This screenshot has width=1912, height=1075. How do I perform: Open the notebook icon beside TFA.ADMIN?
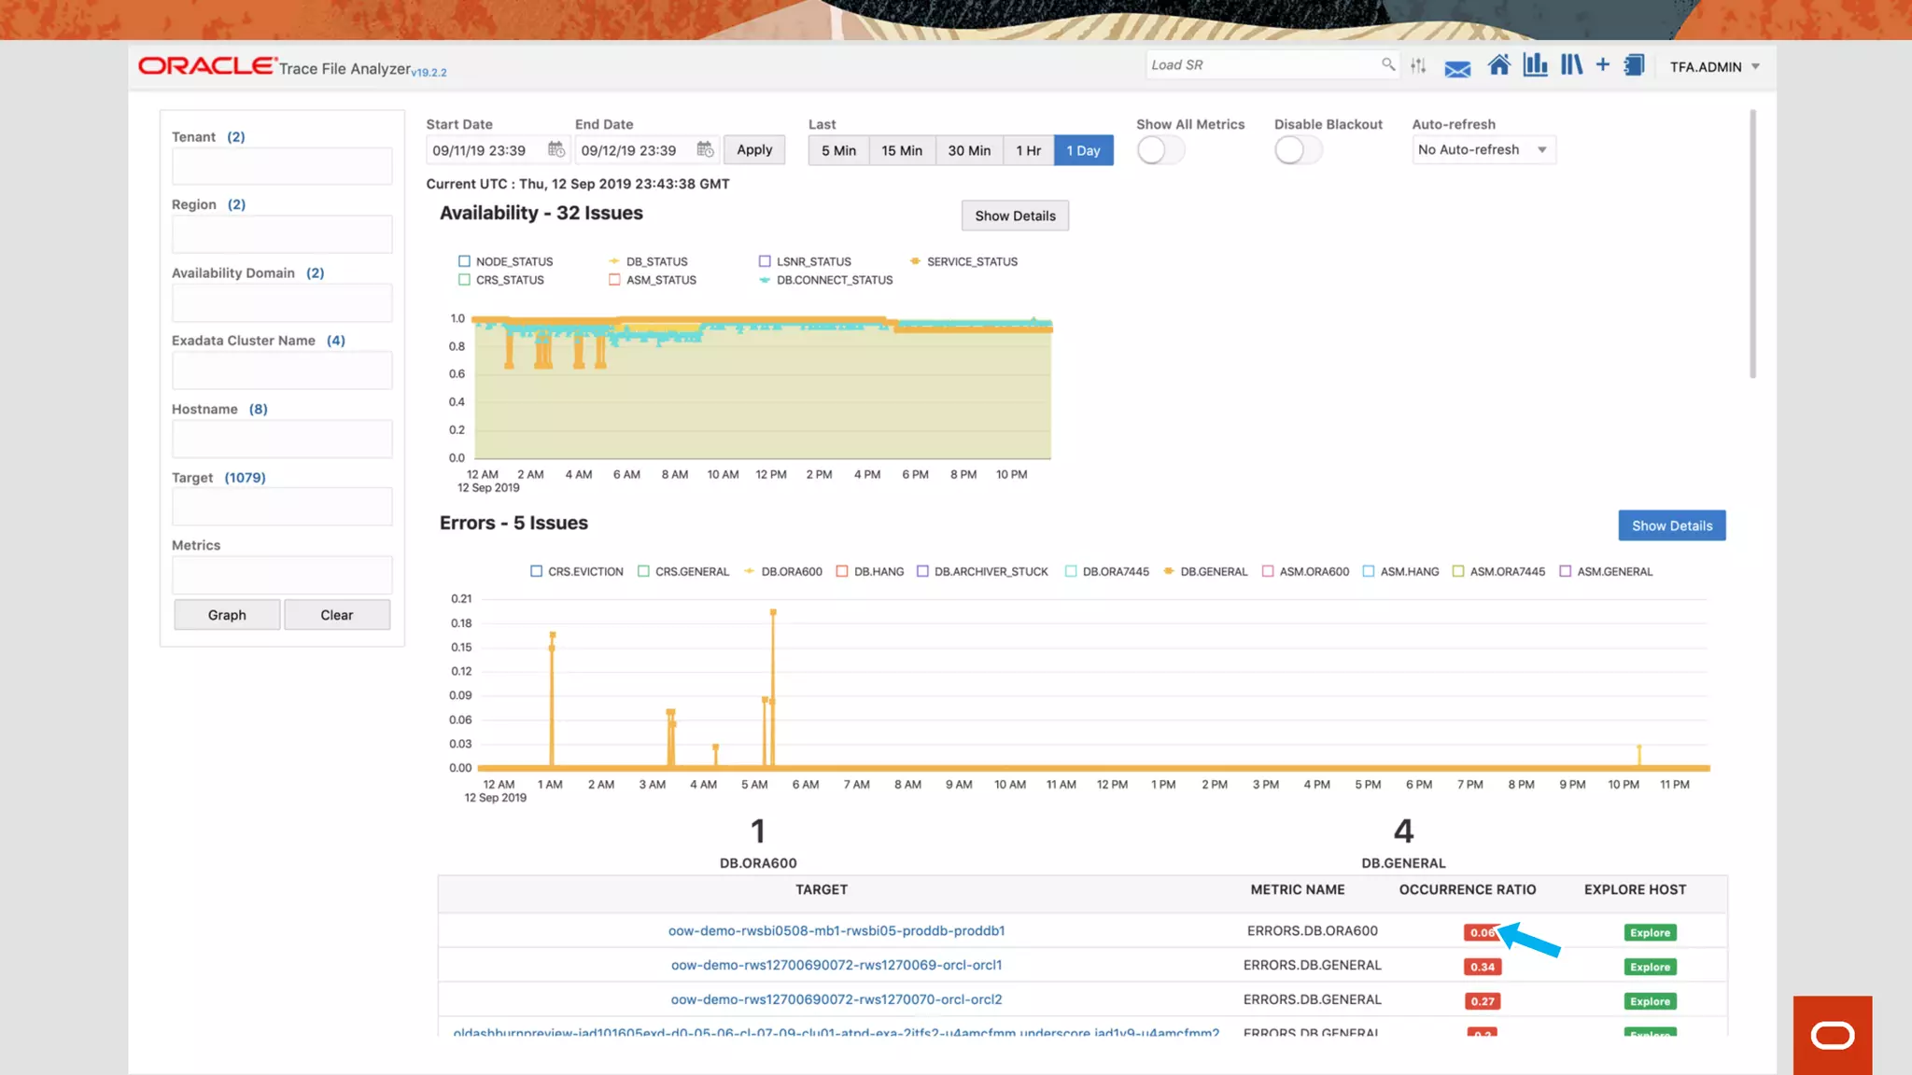(1634, 65)
